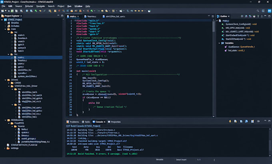Image resolution: width=272 pixels, height=164 pixels.
Task: Open the Navigate menu
Action: [40, 6]
